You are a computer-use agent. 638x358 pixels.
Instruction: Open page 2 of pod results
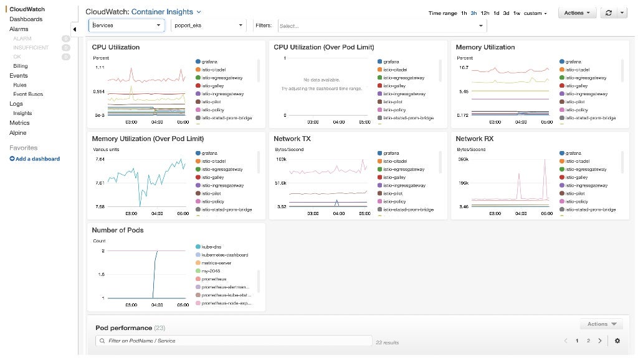click(x=588, y=341)
